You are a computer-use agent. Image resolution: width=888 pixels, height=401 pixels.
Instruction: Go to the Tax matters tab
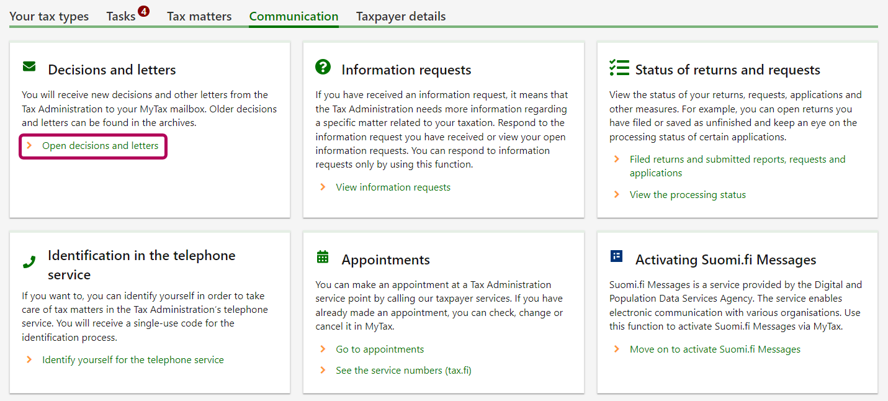pyautogui.click(x=199, y=17)
